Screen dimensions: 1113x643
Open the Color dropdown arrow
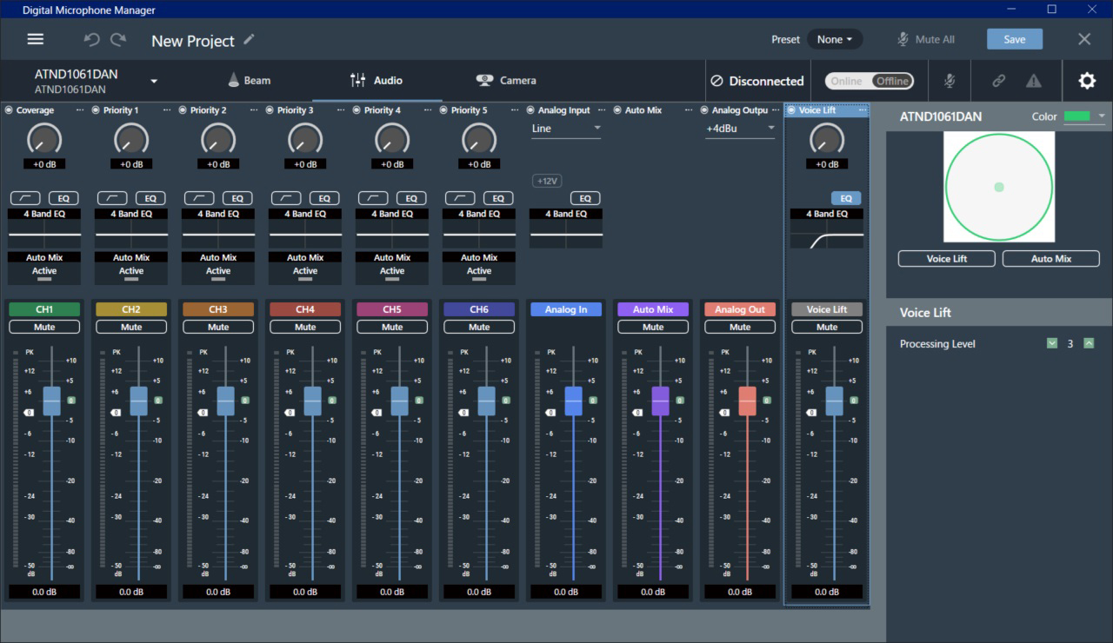pyautogui.click(x=1102, y=116)
